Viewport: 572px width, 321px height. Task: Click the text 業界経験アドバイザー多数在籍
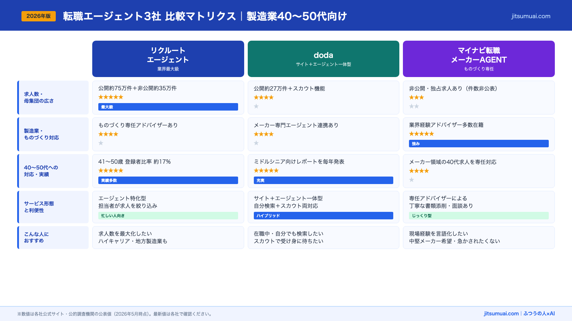[446, 125]
